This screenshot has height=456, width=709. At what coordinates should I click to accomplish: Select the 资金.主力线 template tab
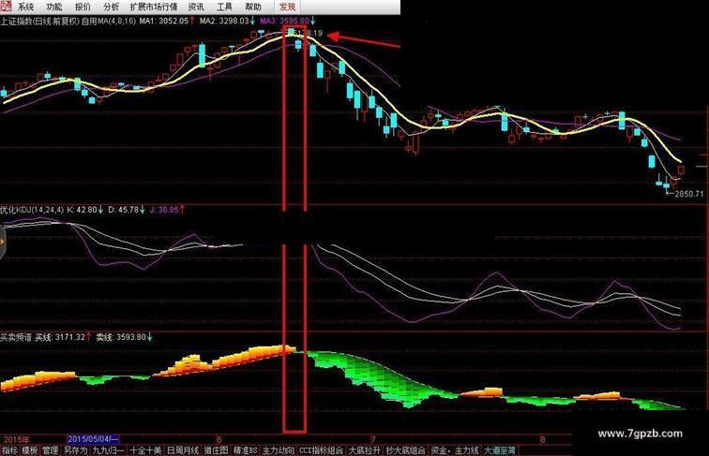click(455, 450)
